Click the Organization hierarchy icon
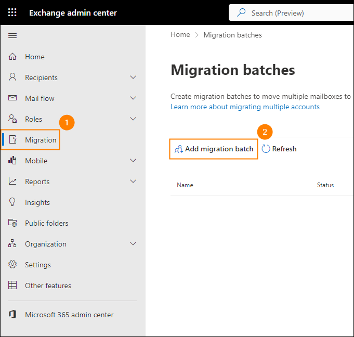 pos(12,243)
